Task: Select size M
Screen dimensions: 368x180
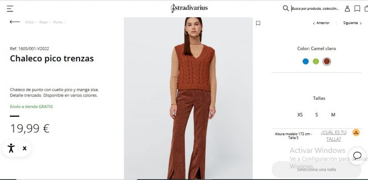Action: [x=333, y=115]
